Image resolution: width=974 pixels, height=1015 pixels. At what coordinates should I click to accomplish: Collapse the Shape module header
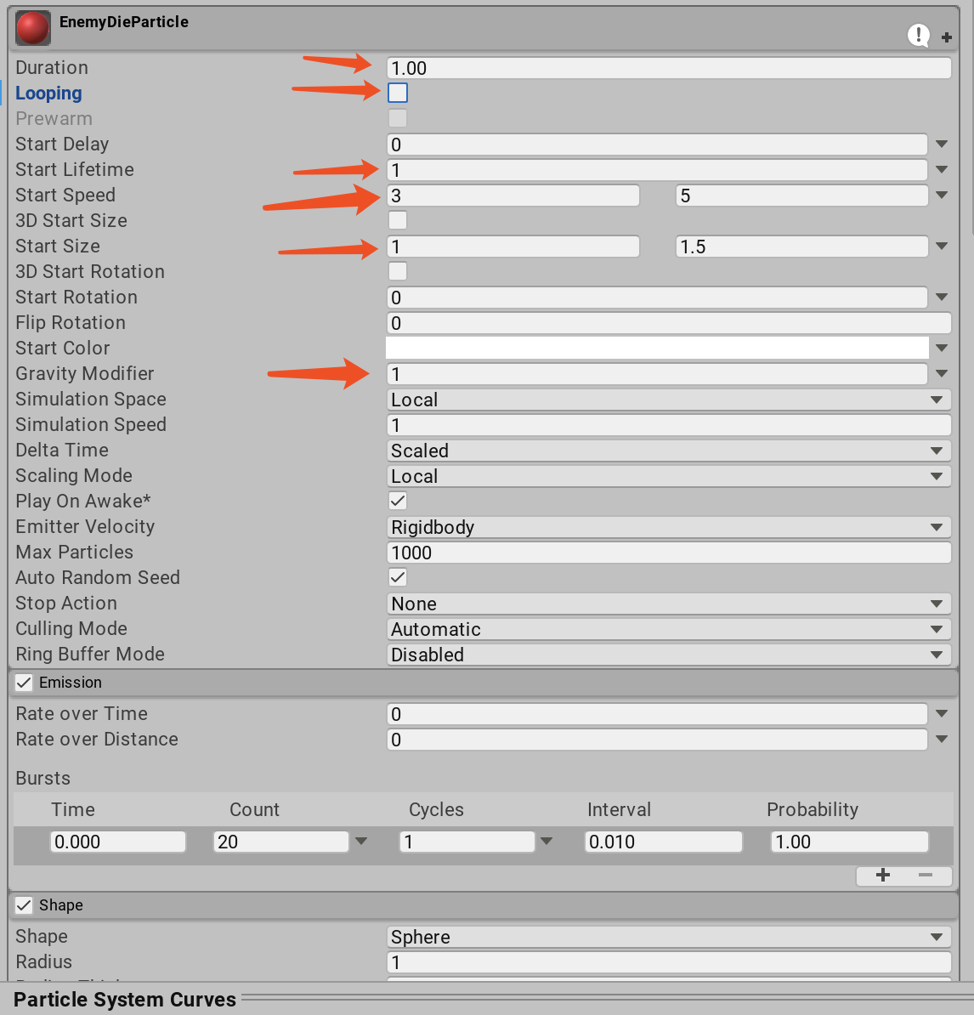[x=484, y=905]
